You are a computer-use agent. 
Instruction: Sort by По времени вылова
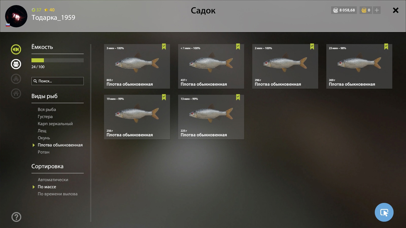click(58, 194)
